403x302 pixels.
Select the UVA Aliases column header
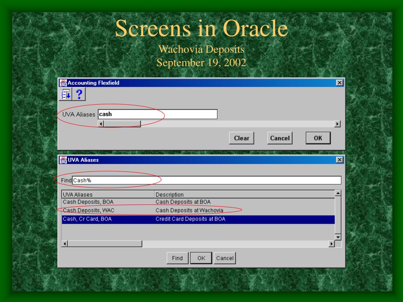pos(108,194)
